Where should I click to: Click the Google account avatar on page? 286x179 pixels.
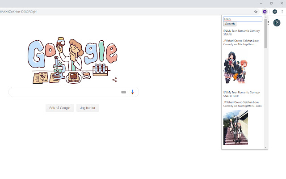point(277,23)
